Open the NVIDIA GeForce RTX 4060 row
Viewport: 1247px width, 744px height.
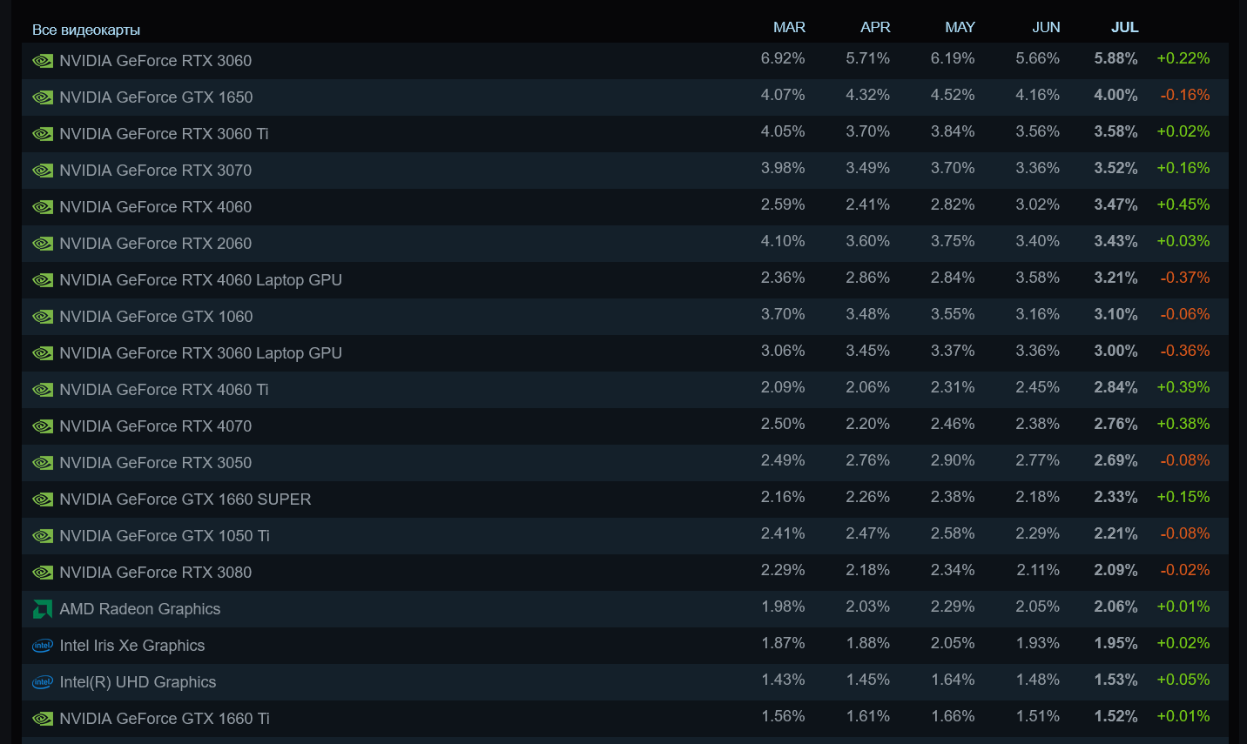[155, 207]
